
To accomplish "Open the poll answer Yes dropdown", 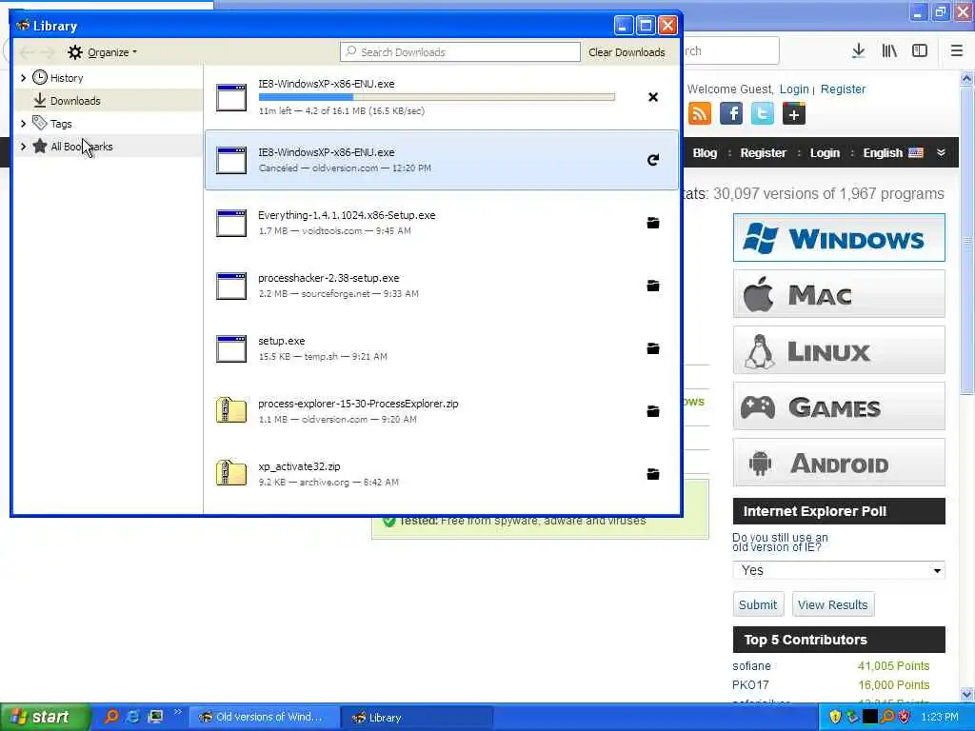I will tap(839, 570).
